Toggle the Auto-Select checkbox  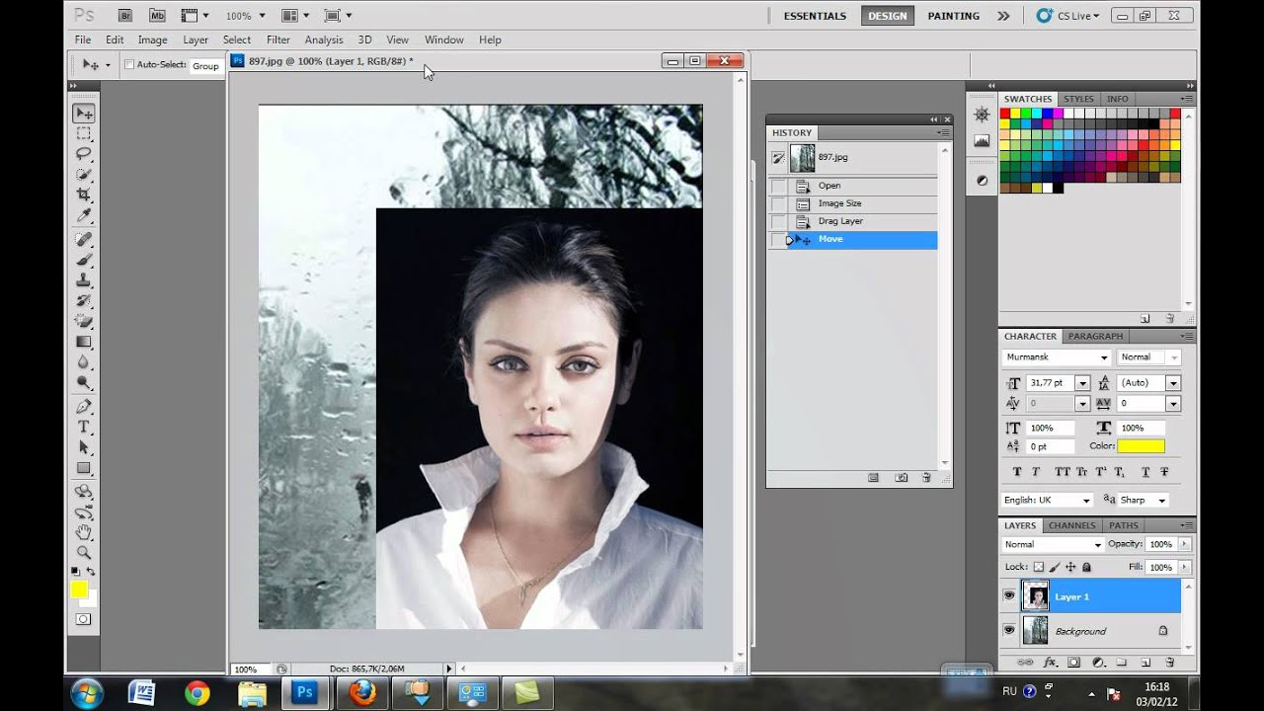pos(129,65)
